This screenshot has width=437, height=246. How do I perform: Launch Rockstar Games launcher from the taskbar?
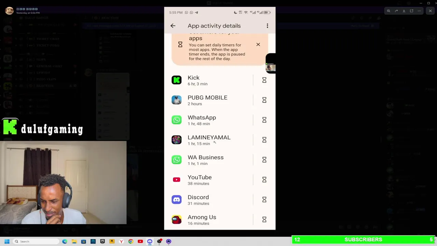click(112, 242)
